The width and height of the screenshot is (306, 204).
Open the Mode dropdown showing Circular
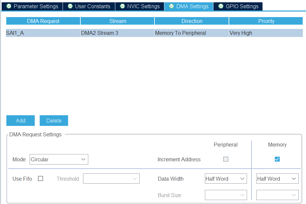[59, 159]
